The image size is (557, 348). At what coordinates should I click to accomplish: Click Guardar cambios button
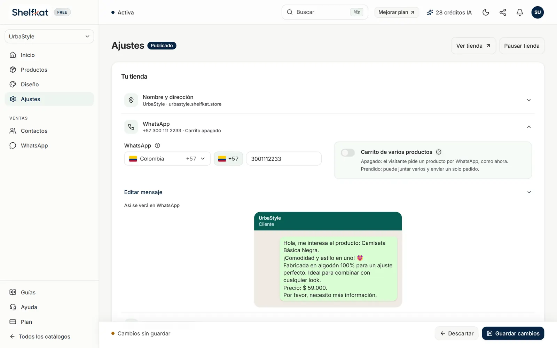coord(513,333)
